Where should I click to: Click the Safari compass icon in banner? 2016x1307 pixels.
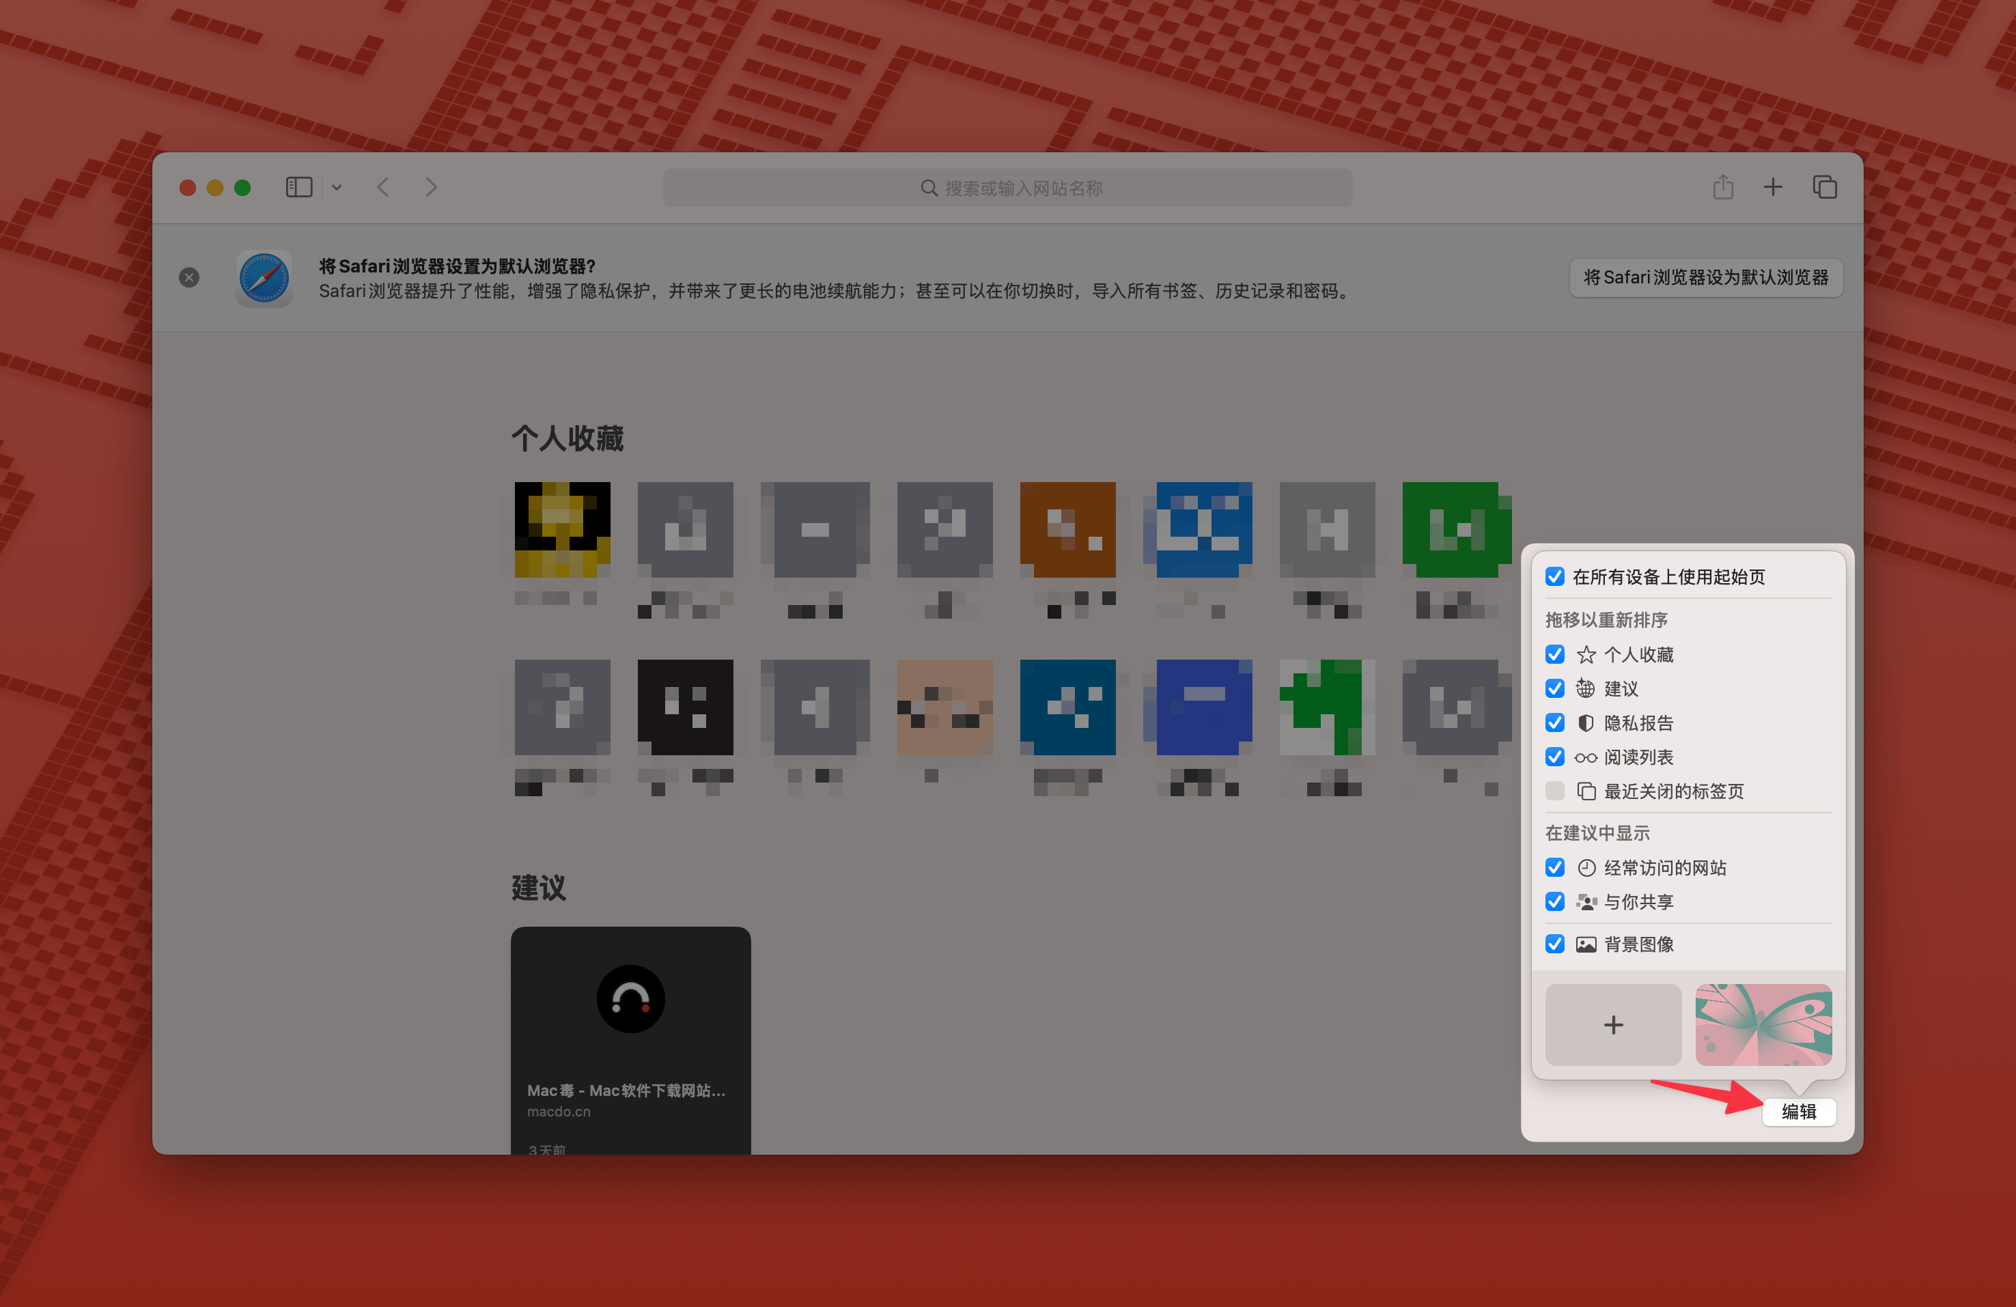click(264, 278)
